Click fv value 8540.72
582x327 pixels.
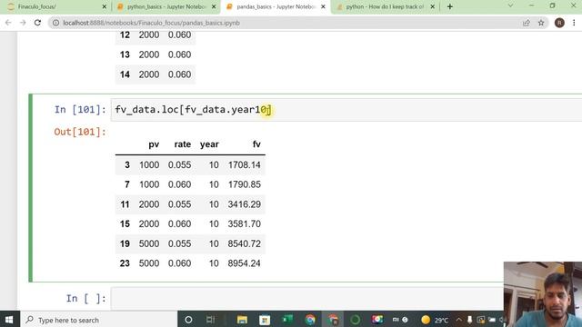245,244
